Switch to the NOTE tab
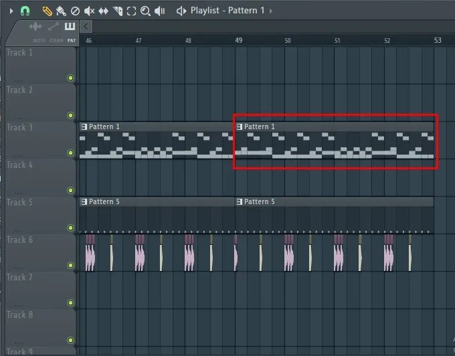This screenshot has width=455, height=356. (x=39, y=41)
